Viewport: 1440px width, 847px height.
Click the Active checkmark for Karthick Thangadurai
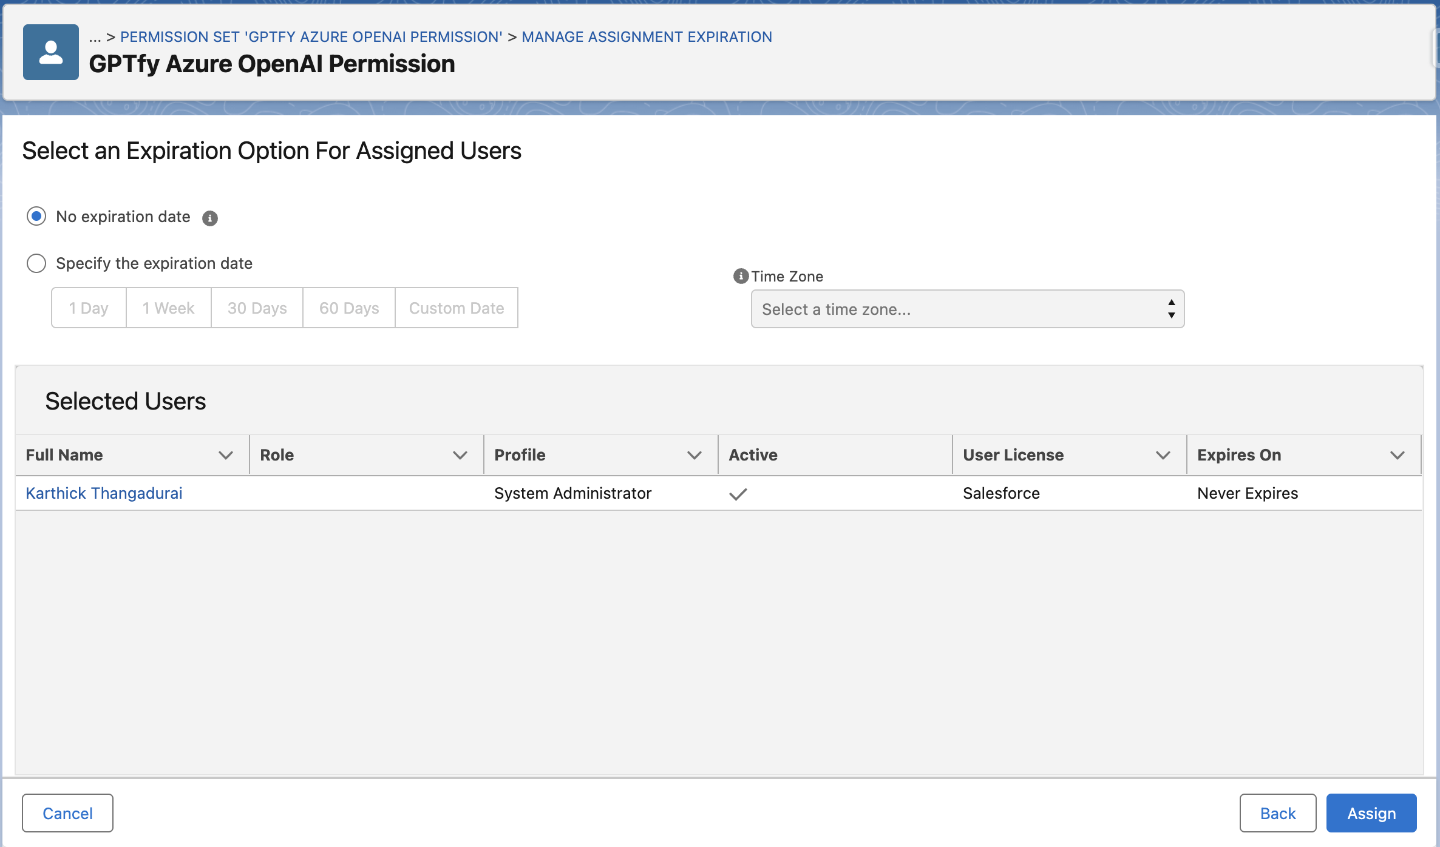pyautogui.click(x=738, y=494)
